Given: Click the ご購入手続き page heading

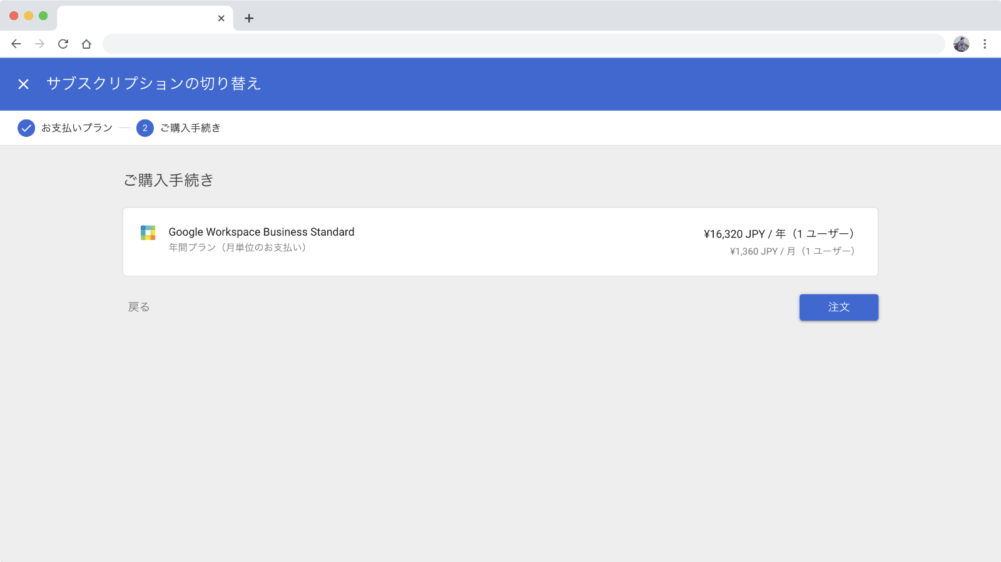Looking at the screenshot, I should coord(169,180).
